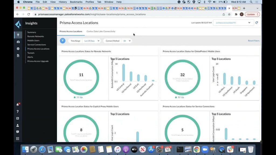Click the 11 Up legend entry
276x155 pixels.
click(x=78, y=97)
